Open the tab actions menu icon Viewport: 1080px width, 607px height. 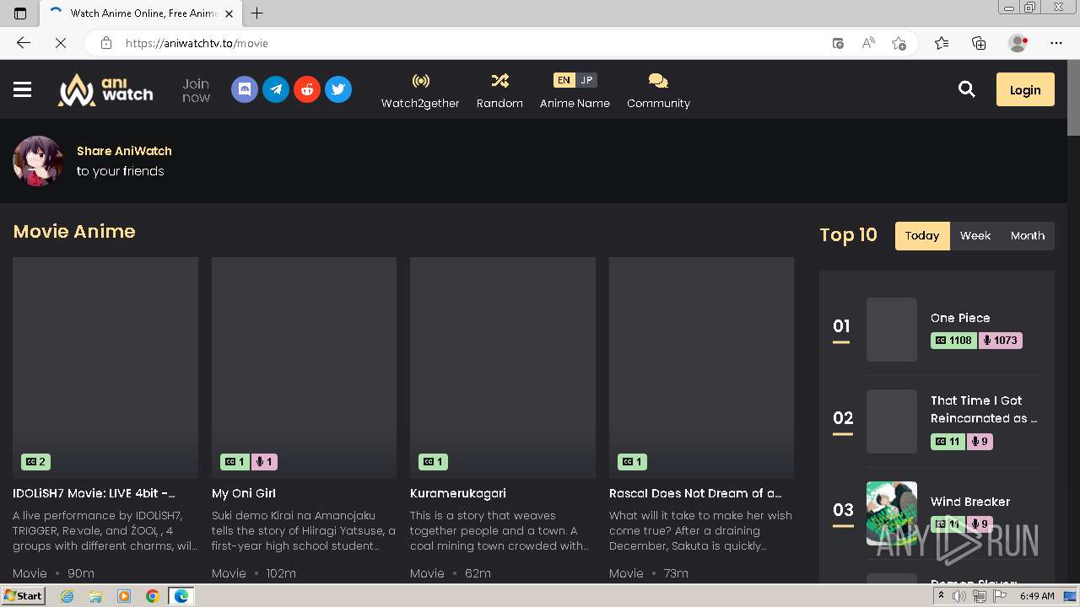point(20,13)
